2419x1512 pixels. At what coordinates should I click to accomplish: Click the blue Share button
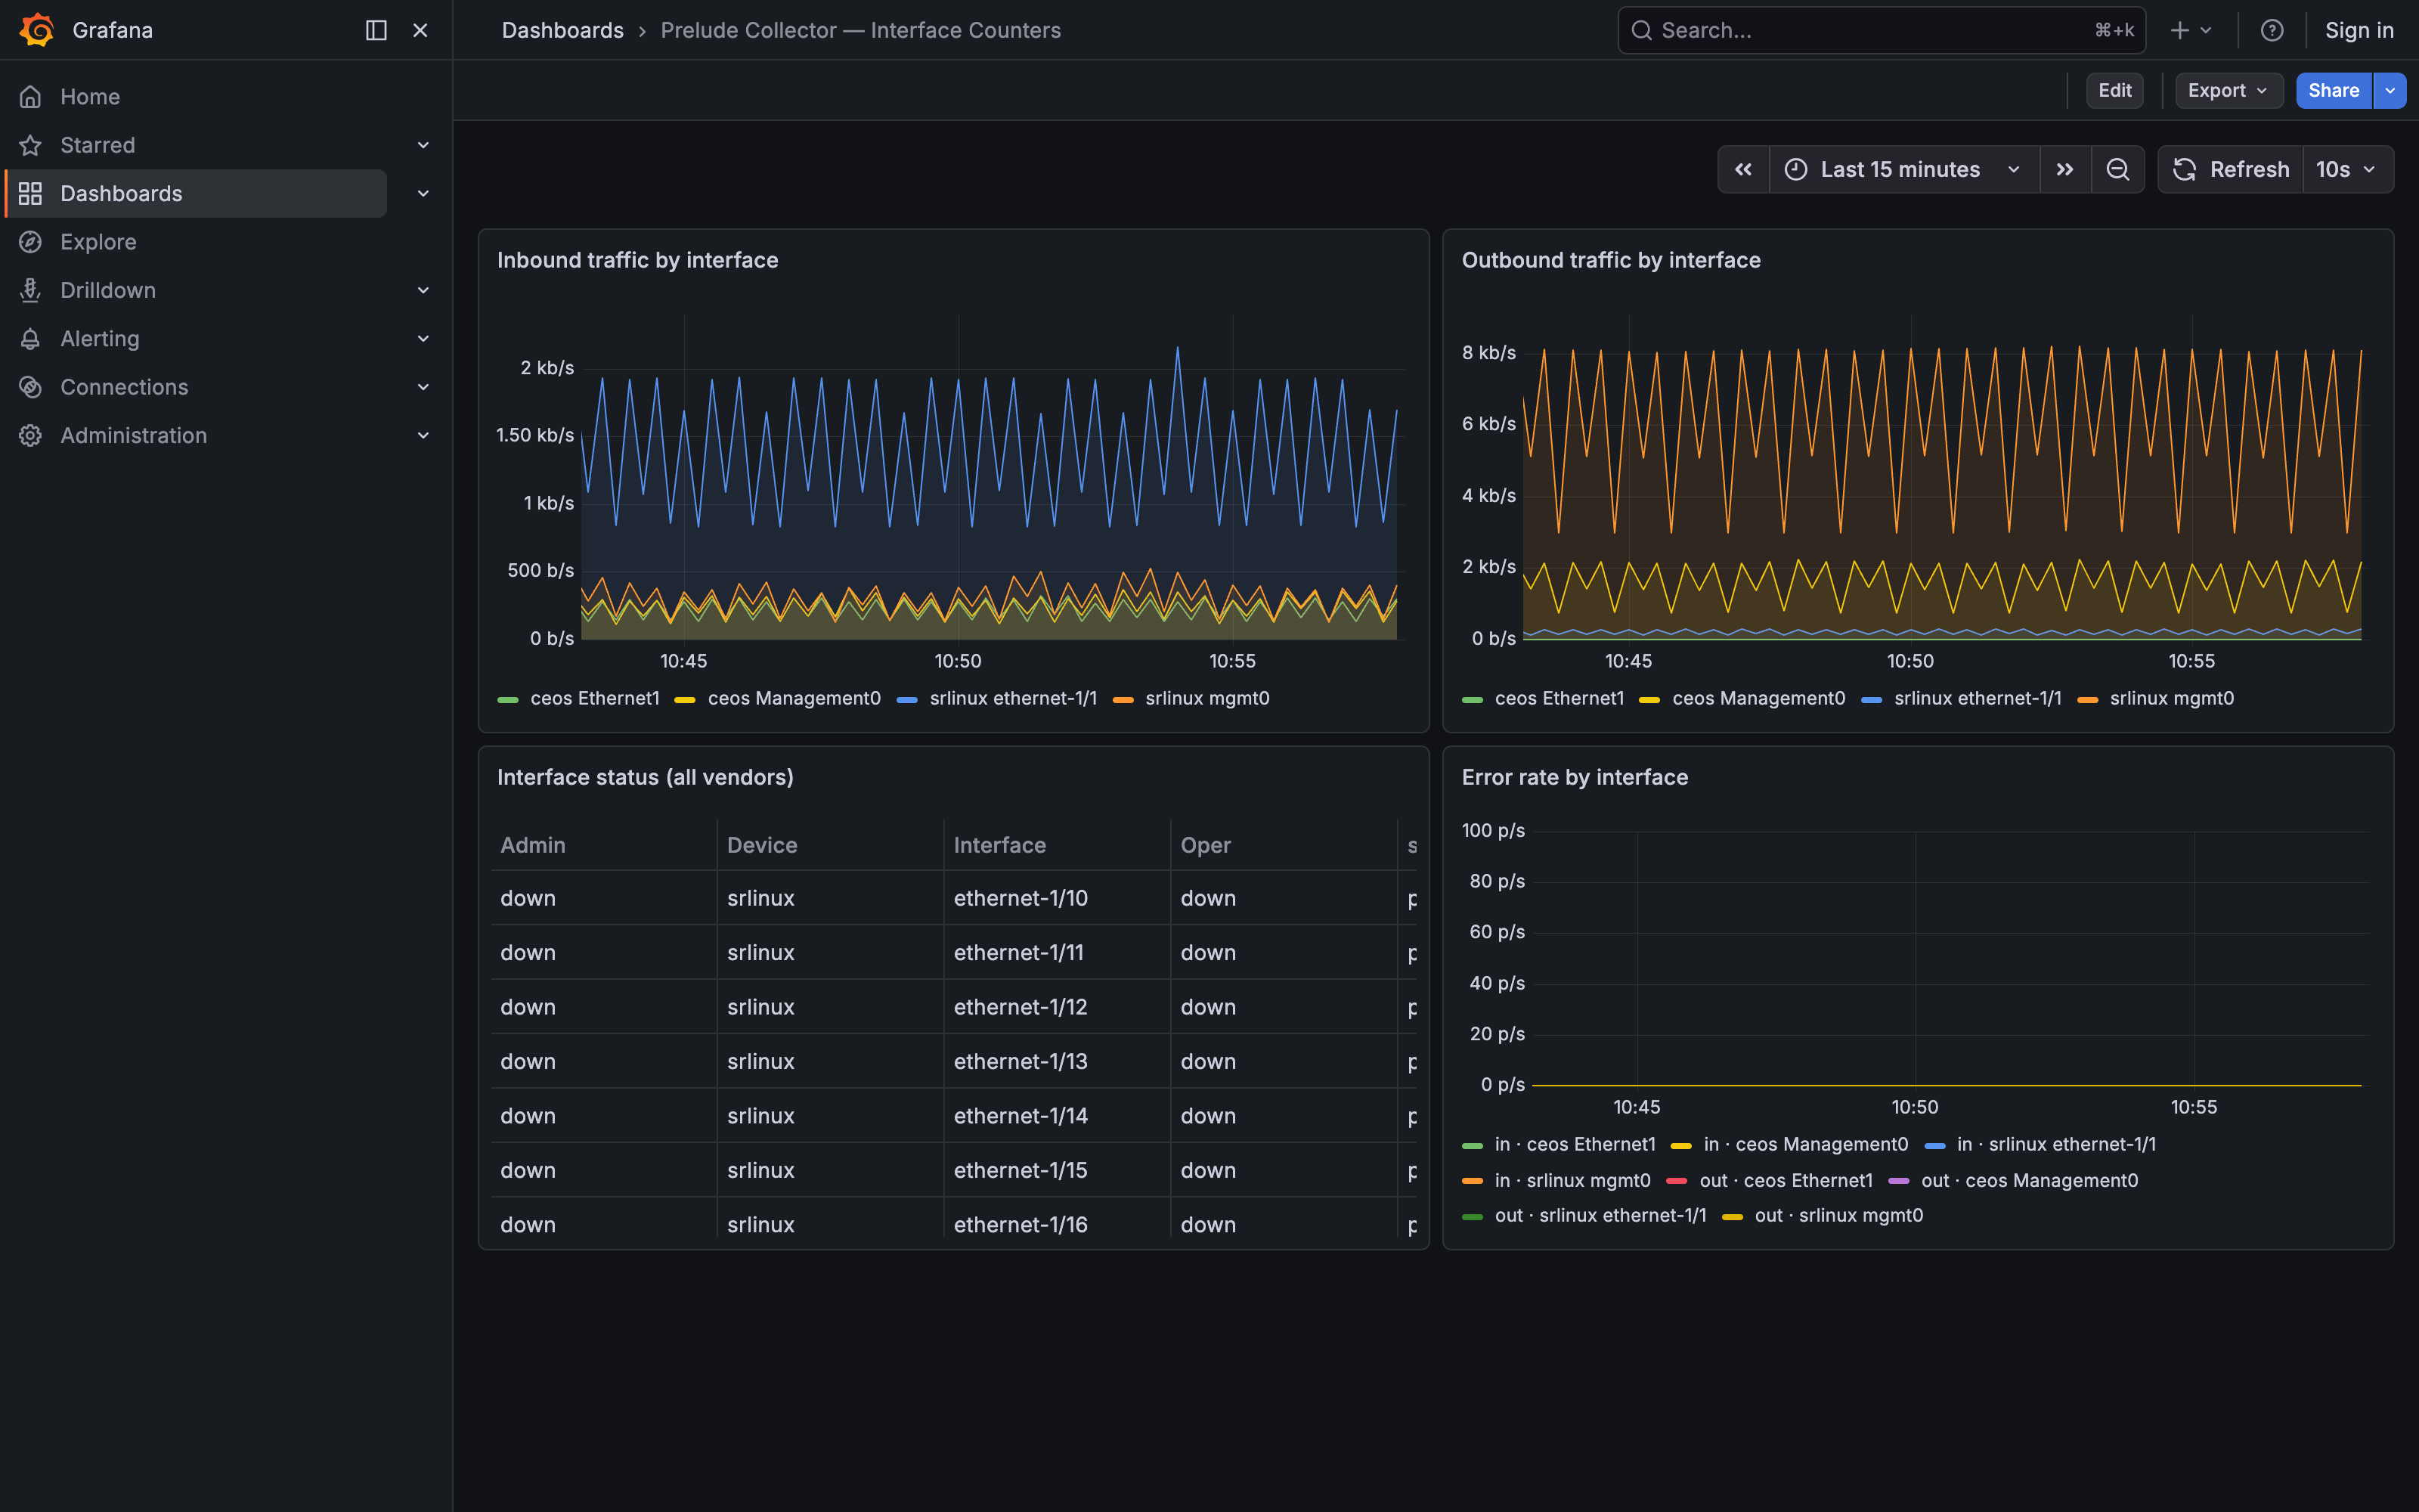click(2333, 90)
